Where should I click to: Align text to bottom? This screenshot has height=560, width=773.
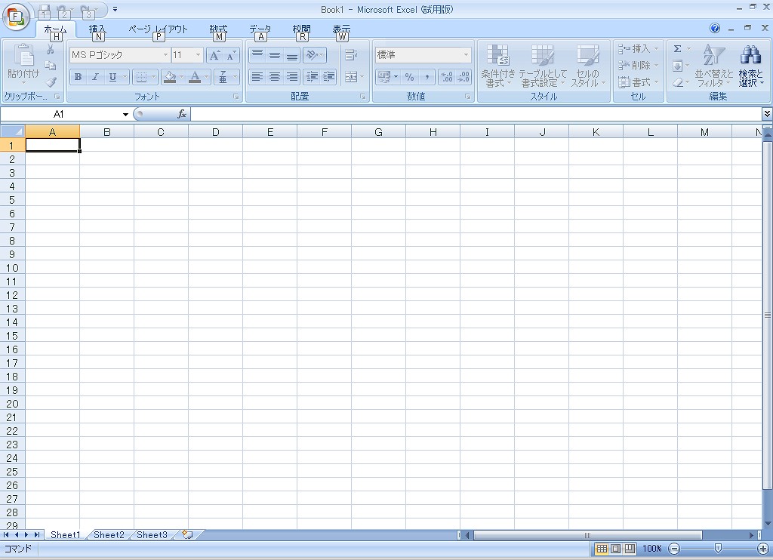pyautogui.click(x=292, y=55)
